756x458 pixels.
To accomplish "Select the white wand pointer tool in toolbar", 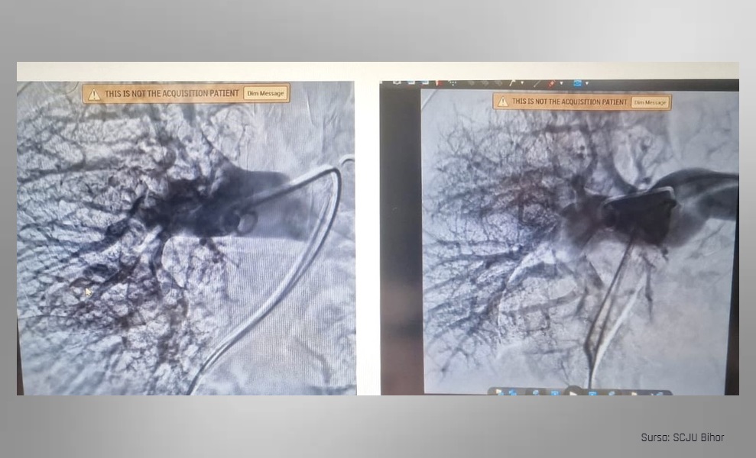I will [512, 83].
